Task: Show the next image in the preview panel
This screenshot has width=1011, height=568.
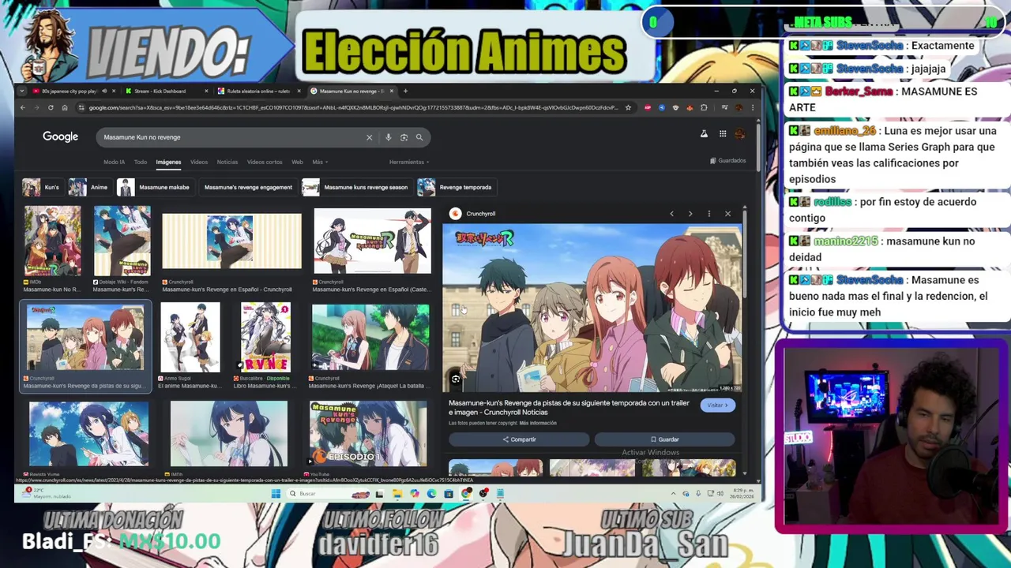Action: coord(690,214)
